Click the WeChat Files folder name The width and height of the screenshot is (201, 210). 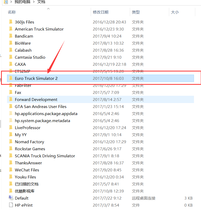[27, 170]
